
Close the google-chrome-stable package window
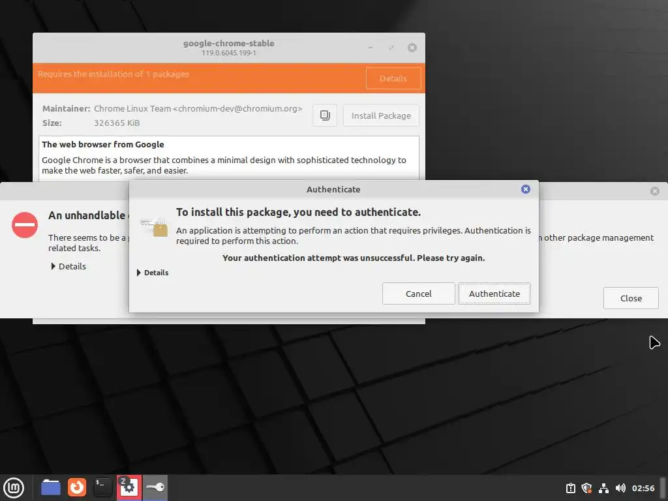tap(412, 48)
